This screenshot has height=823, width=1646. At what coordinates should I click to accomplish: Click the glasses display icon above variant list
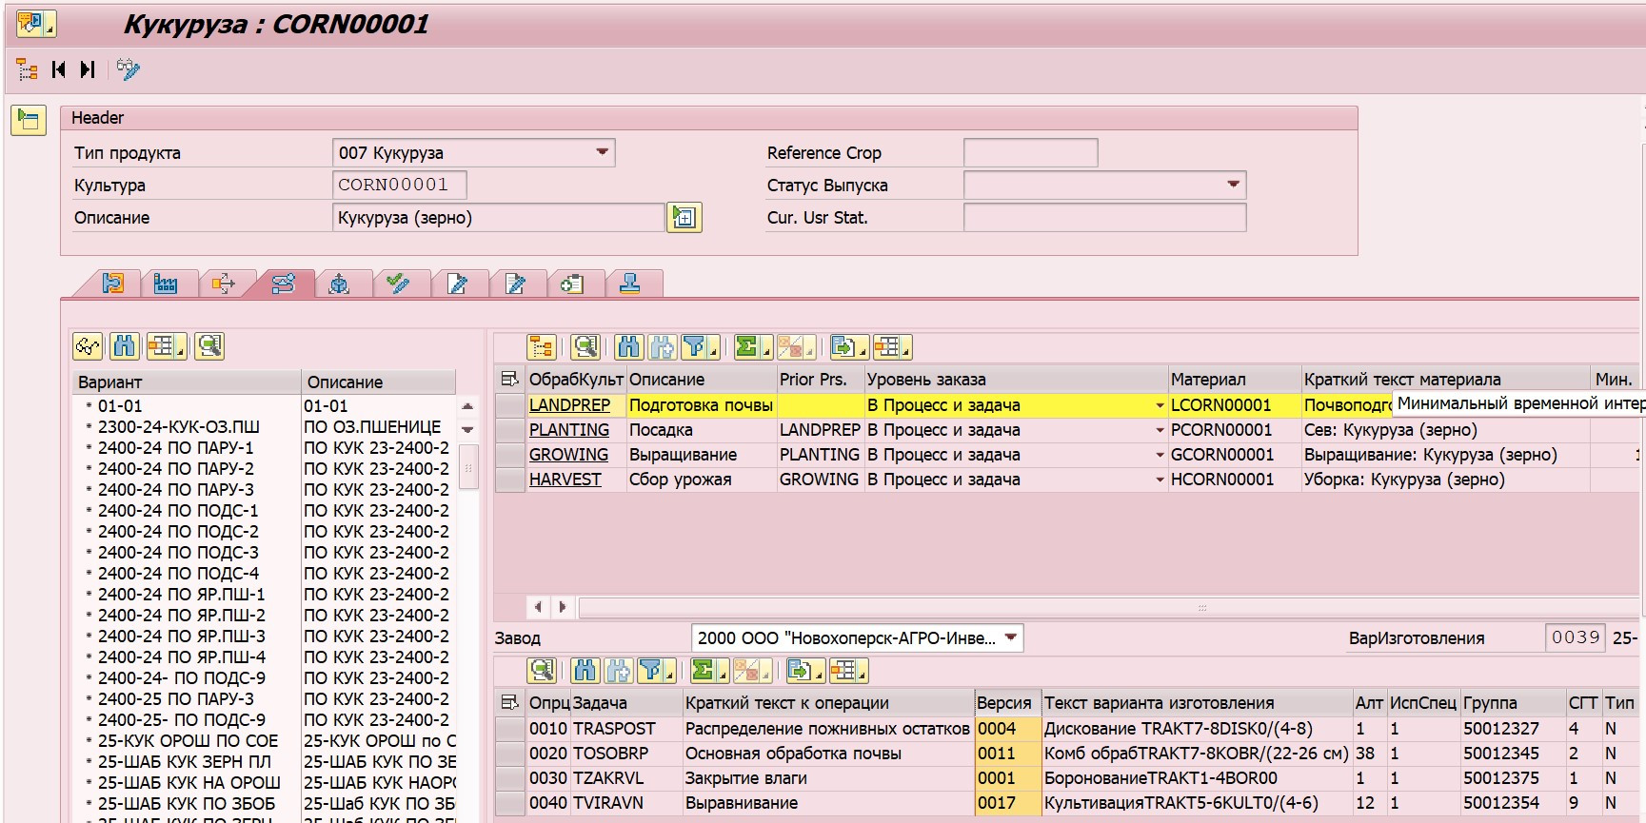89,346
